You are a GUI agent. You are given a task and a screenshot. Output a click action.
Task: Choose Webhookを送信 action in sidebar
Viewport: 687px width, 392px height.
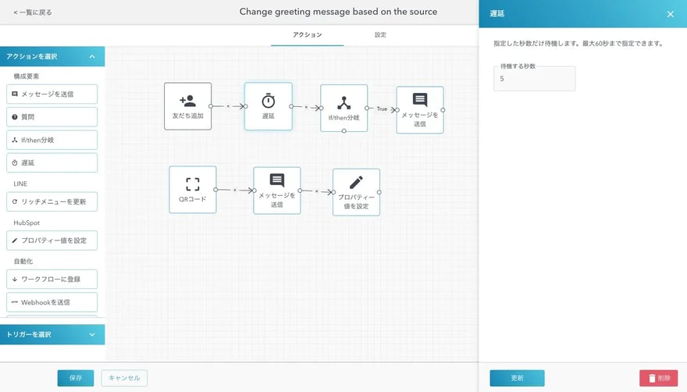pyautogui.click(x=53, y=302)
